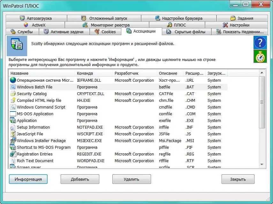Image resolution: width=273 pixels, height=204 pixels.
Task: Click the Security Catalog row icon
Action: coord(13,94)
